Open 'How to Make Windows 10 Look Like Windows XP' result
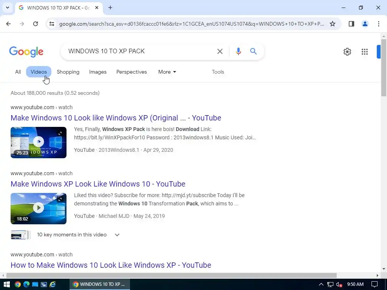The height and width of the screenshot is (290, 387). click(x=111, y=265)
